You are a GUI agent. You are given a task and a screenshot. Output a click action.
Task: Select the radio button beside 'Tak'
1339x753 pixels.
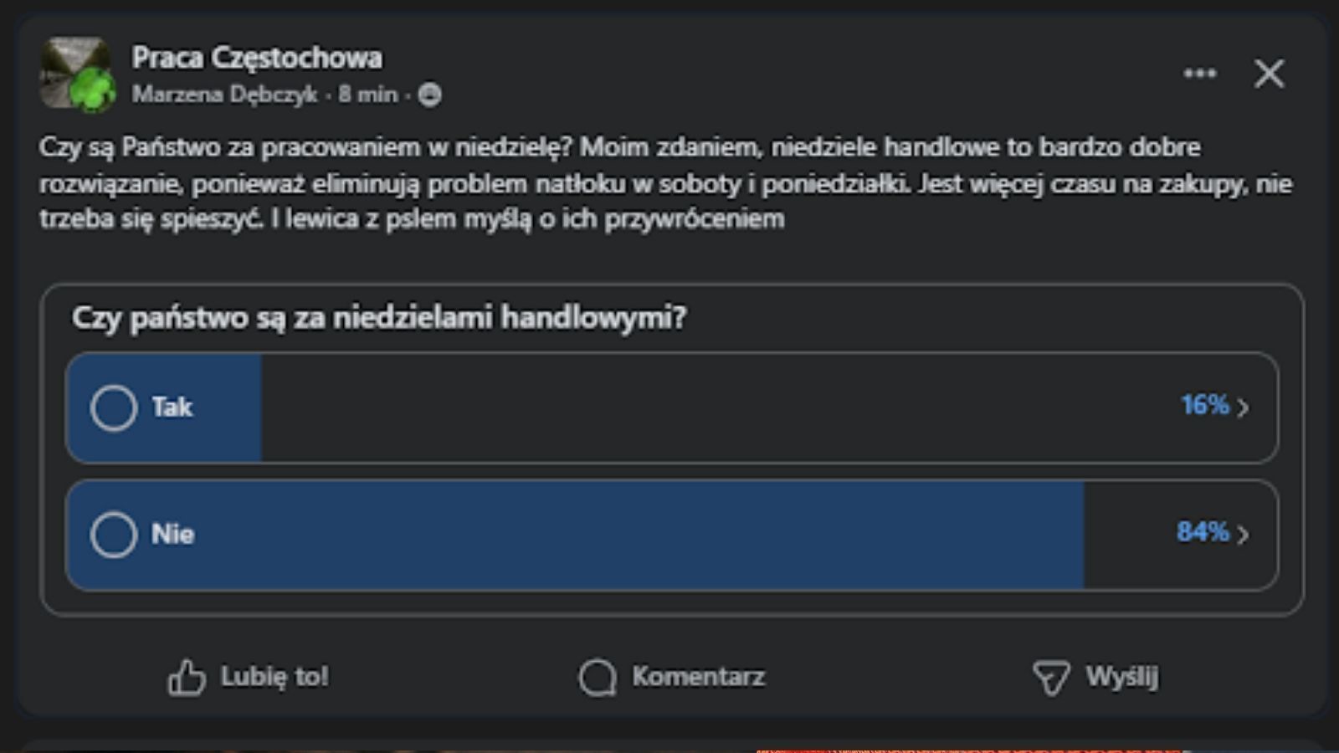click(113, 407)
